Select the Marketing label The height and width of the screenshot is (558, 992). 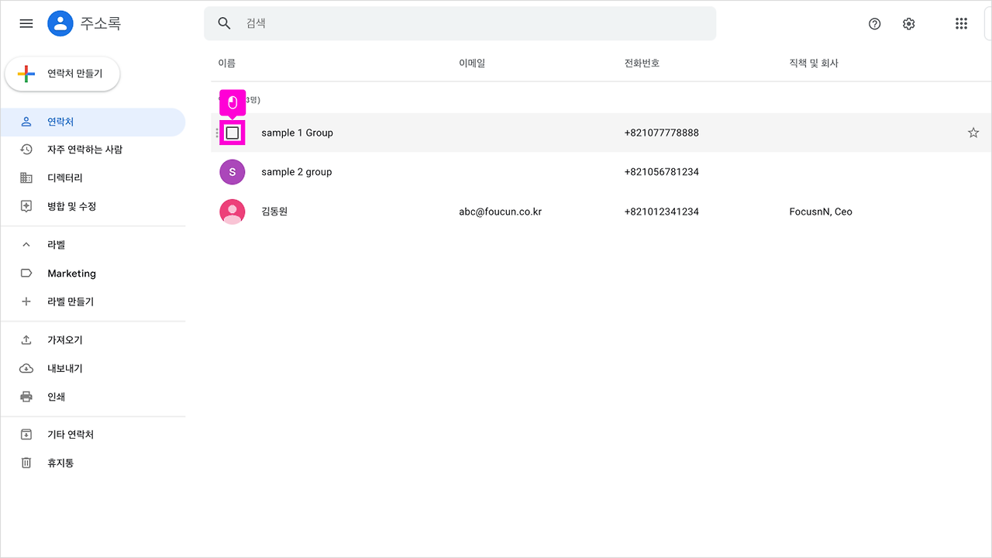71,273
